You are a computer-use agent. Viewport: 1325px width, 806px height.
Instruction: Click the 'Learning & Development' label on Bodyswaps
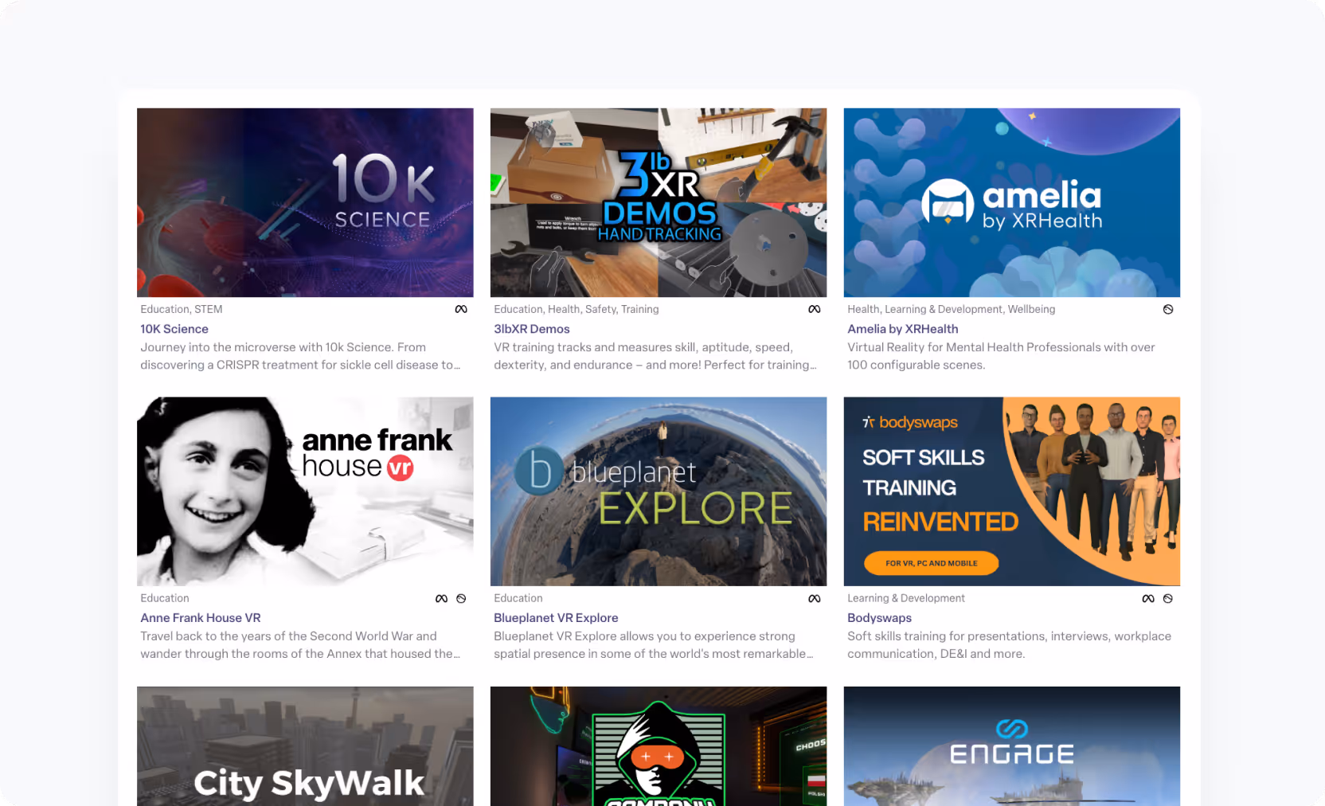906,598
